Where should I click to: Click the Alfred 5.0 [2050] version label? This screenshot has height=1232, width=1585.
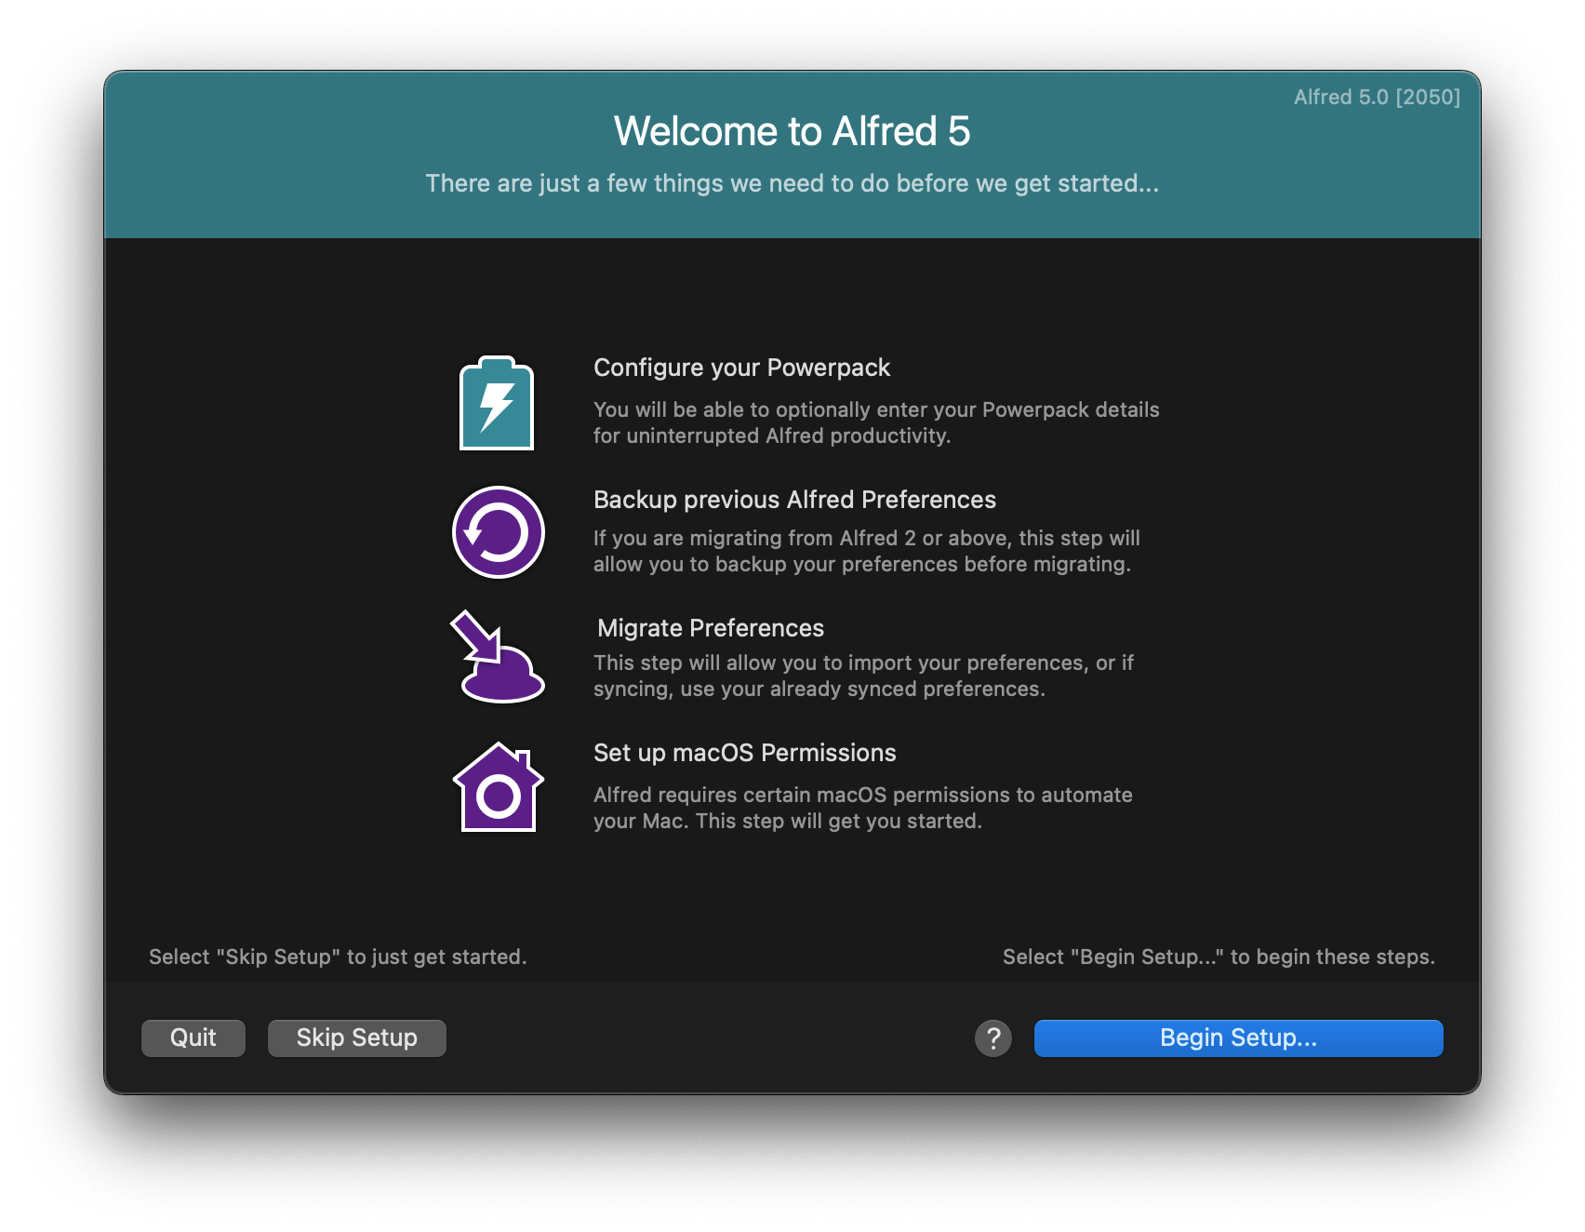click(x=1377, y=97)
